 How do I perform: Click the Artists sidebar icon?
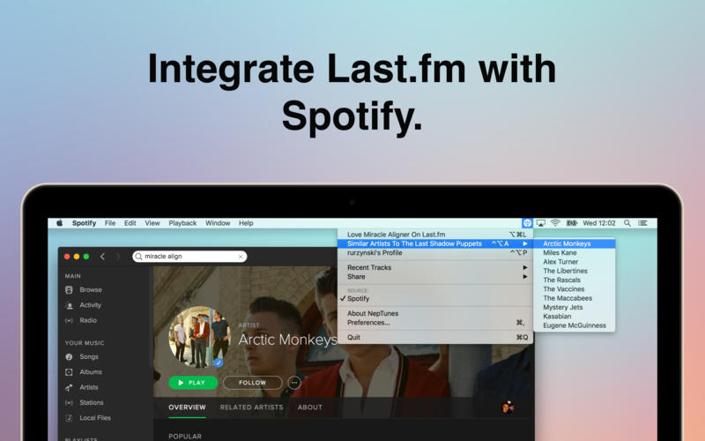[69, 387]
